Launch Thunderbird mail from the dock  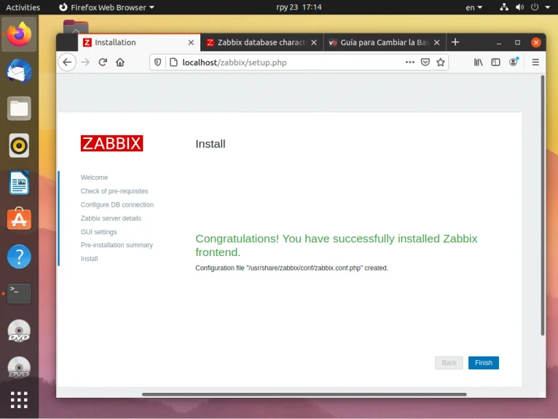tap(19, 71)
